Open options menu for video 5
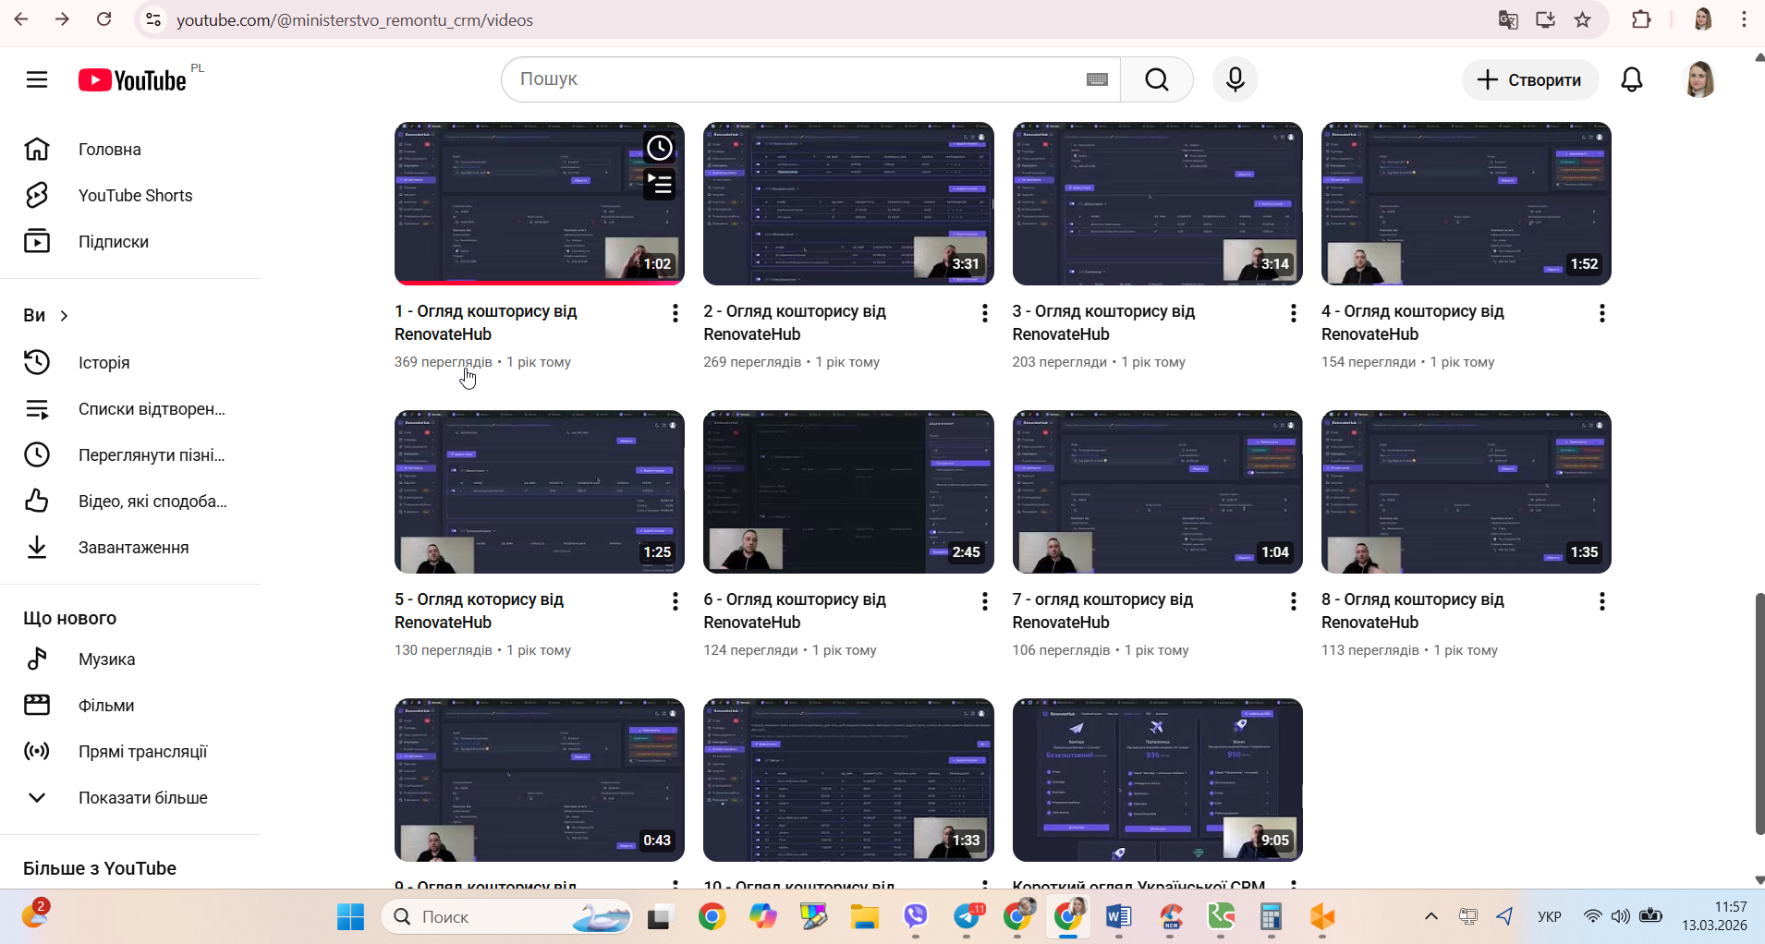Image resolution: width=1765 pixels, height=944 pixels. (676, 601)
